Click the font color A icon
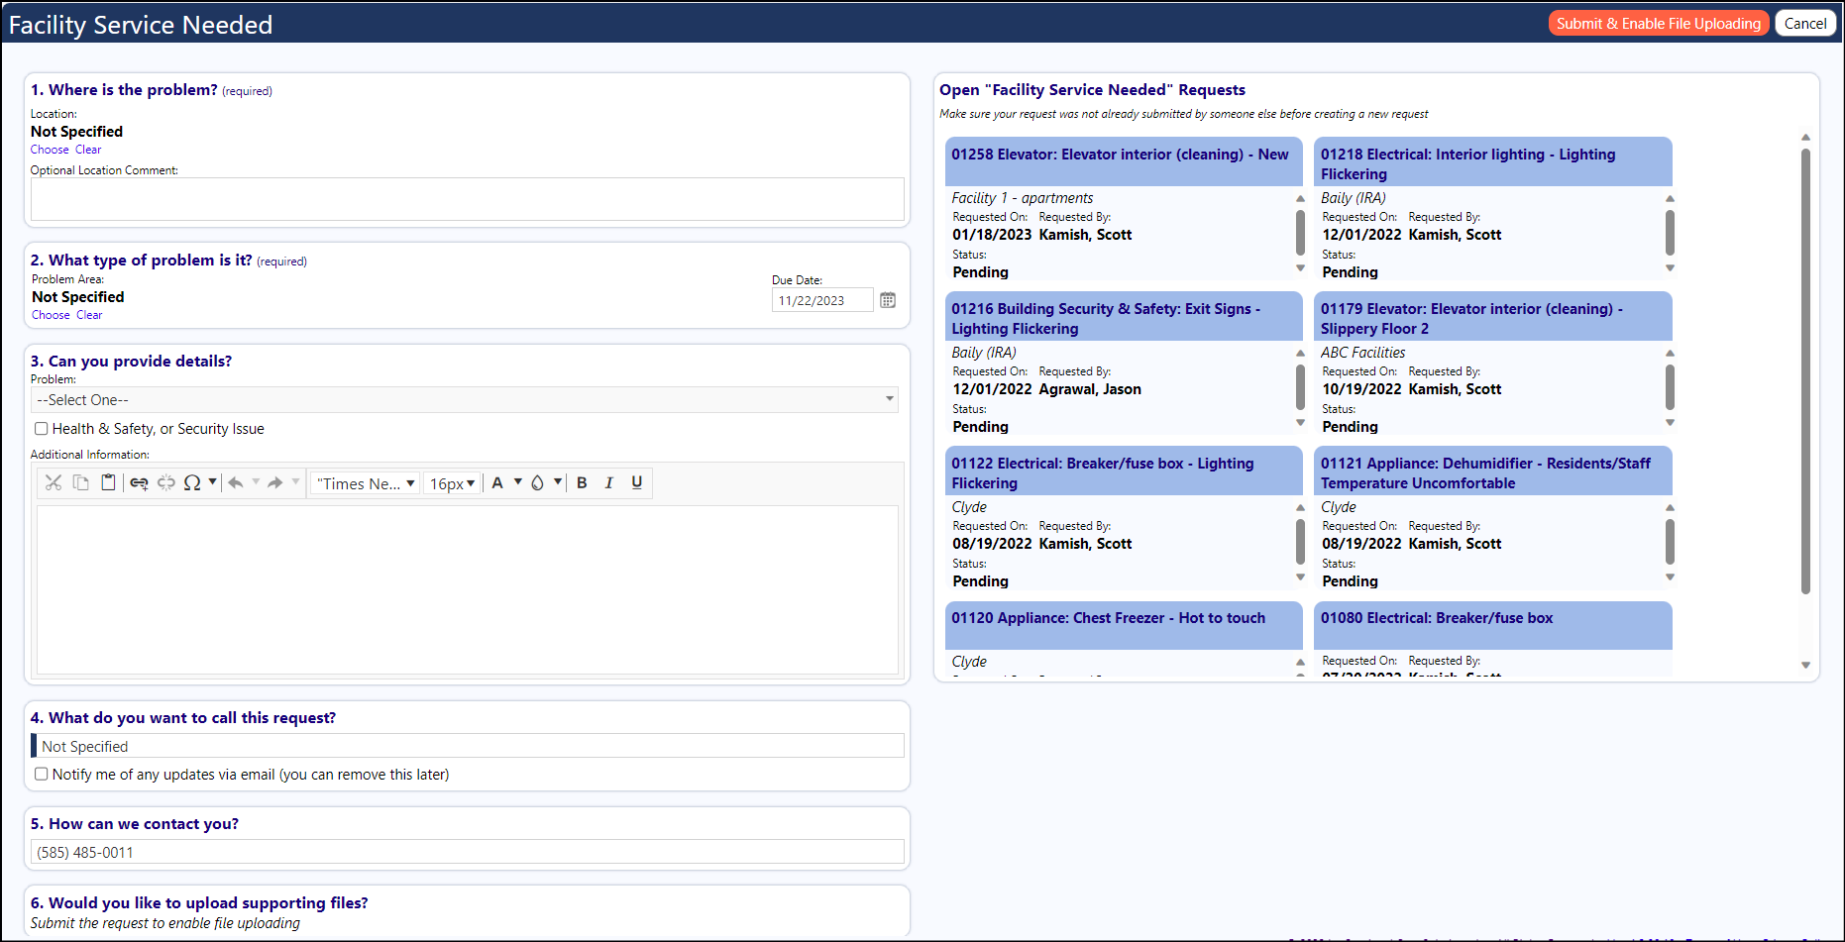1845x942 pixels. click(497, 482)
